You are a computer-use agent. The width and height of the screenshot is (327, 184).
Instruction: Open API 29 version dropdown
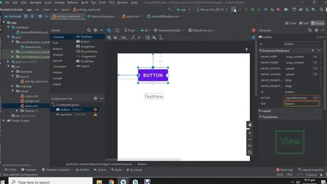pos(145,30)
